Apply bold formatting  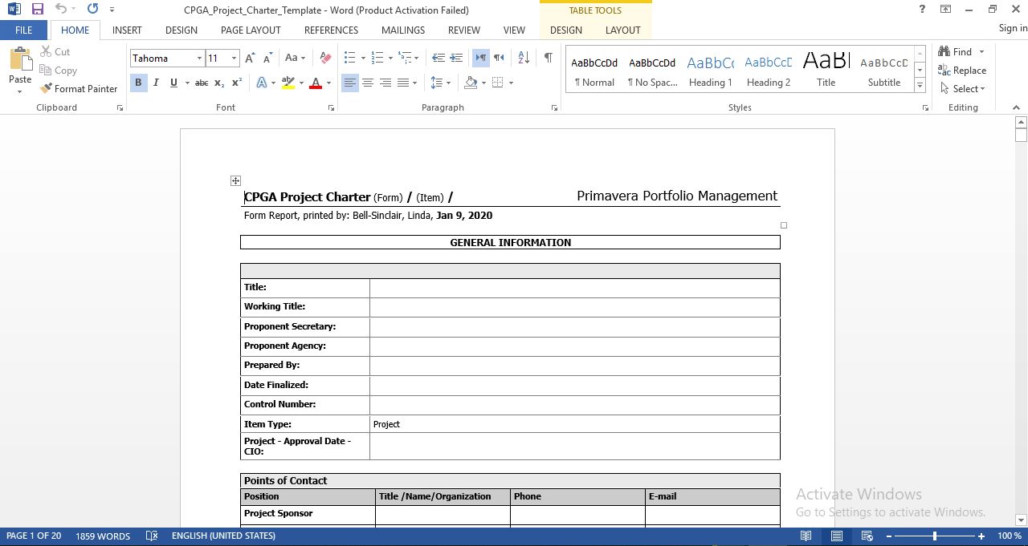pos(137,82)
